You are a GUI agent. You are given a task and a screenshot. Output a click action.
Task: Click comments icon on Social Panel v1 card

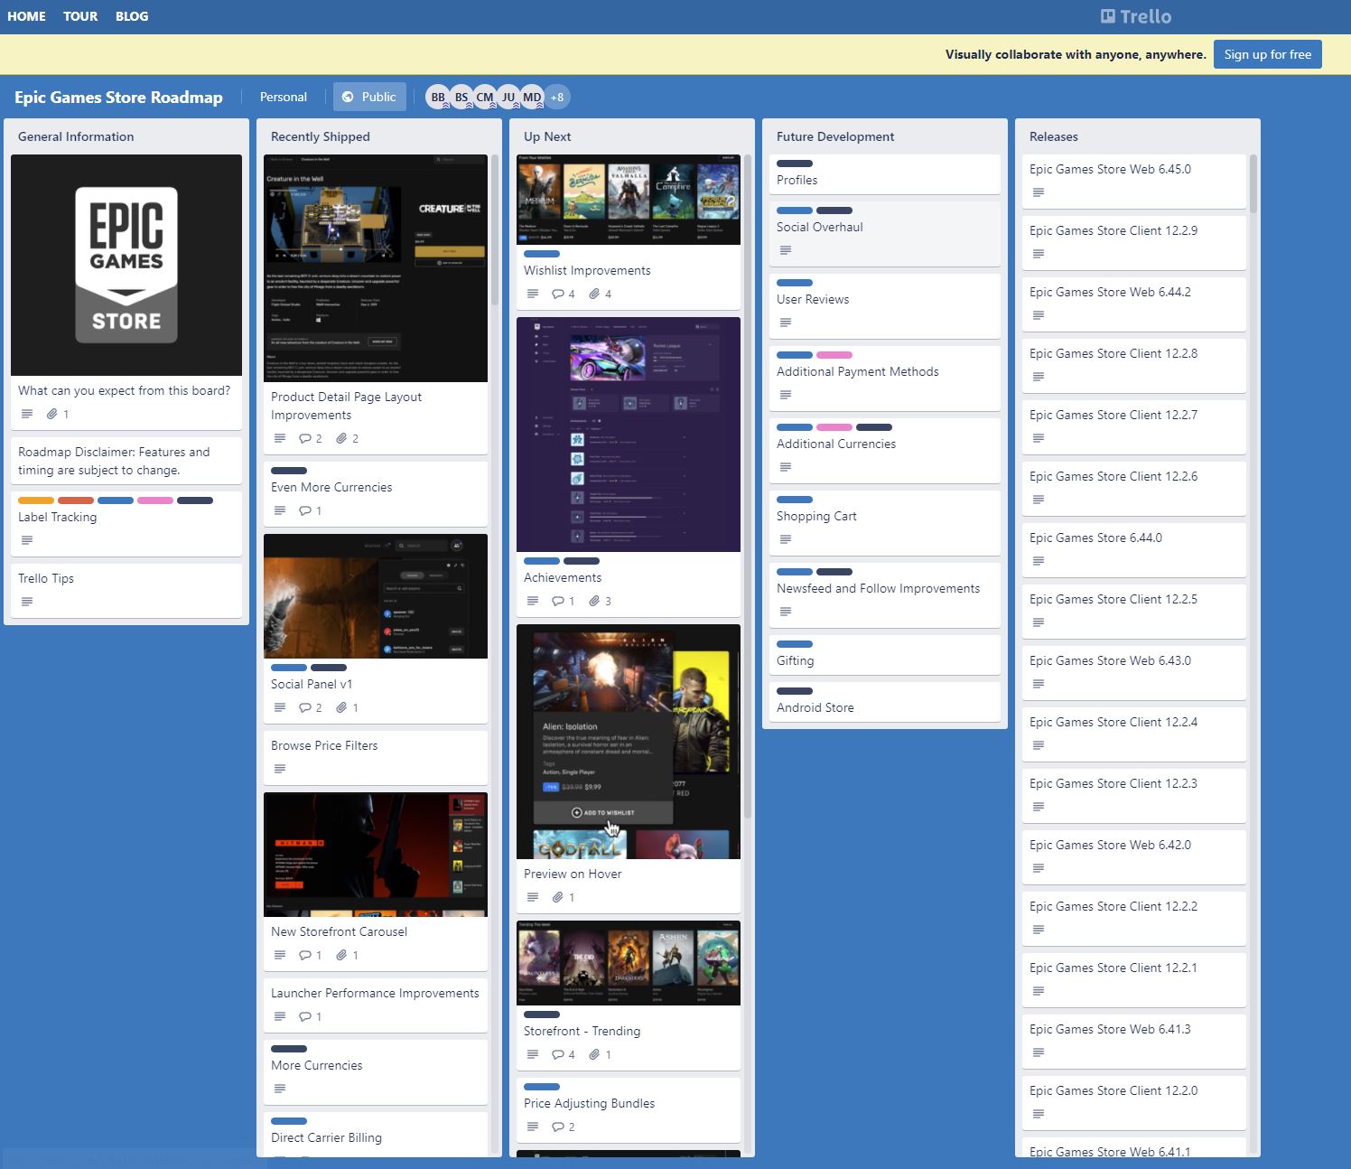pyautogui.click(x=305, y=707)
